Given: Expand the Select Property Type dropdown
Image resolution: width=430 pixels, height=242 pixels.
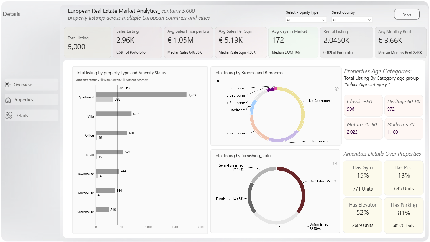Looking at the screenshot, I should [306, 20].
